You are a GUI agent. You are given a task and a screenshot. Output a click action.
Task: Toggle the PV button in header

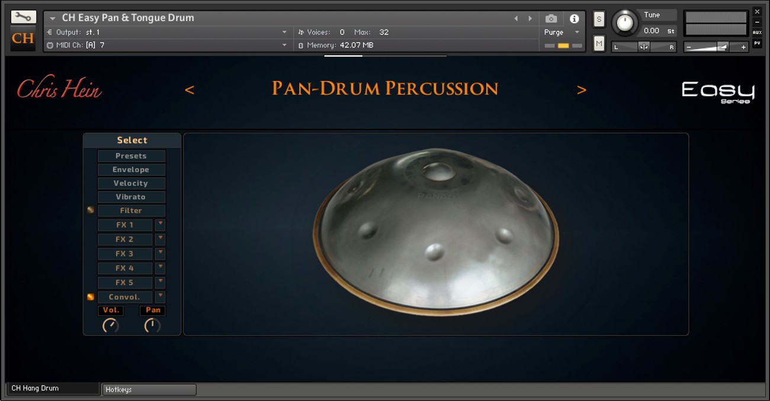pos(757,43)
